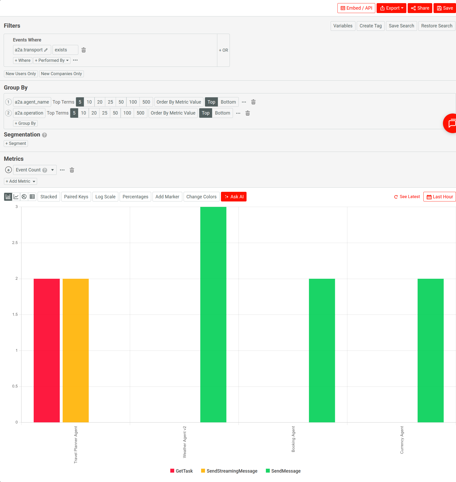This screenshot has width=456, height=482.
Task: Click the See Latest link
Action: 407,197
